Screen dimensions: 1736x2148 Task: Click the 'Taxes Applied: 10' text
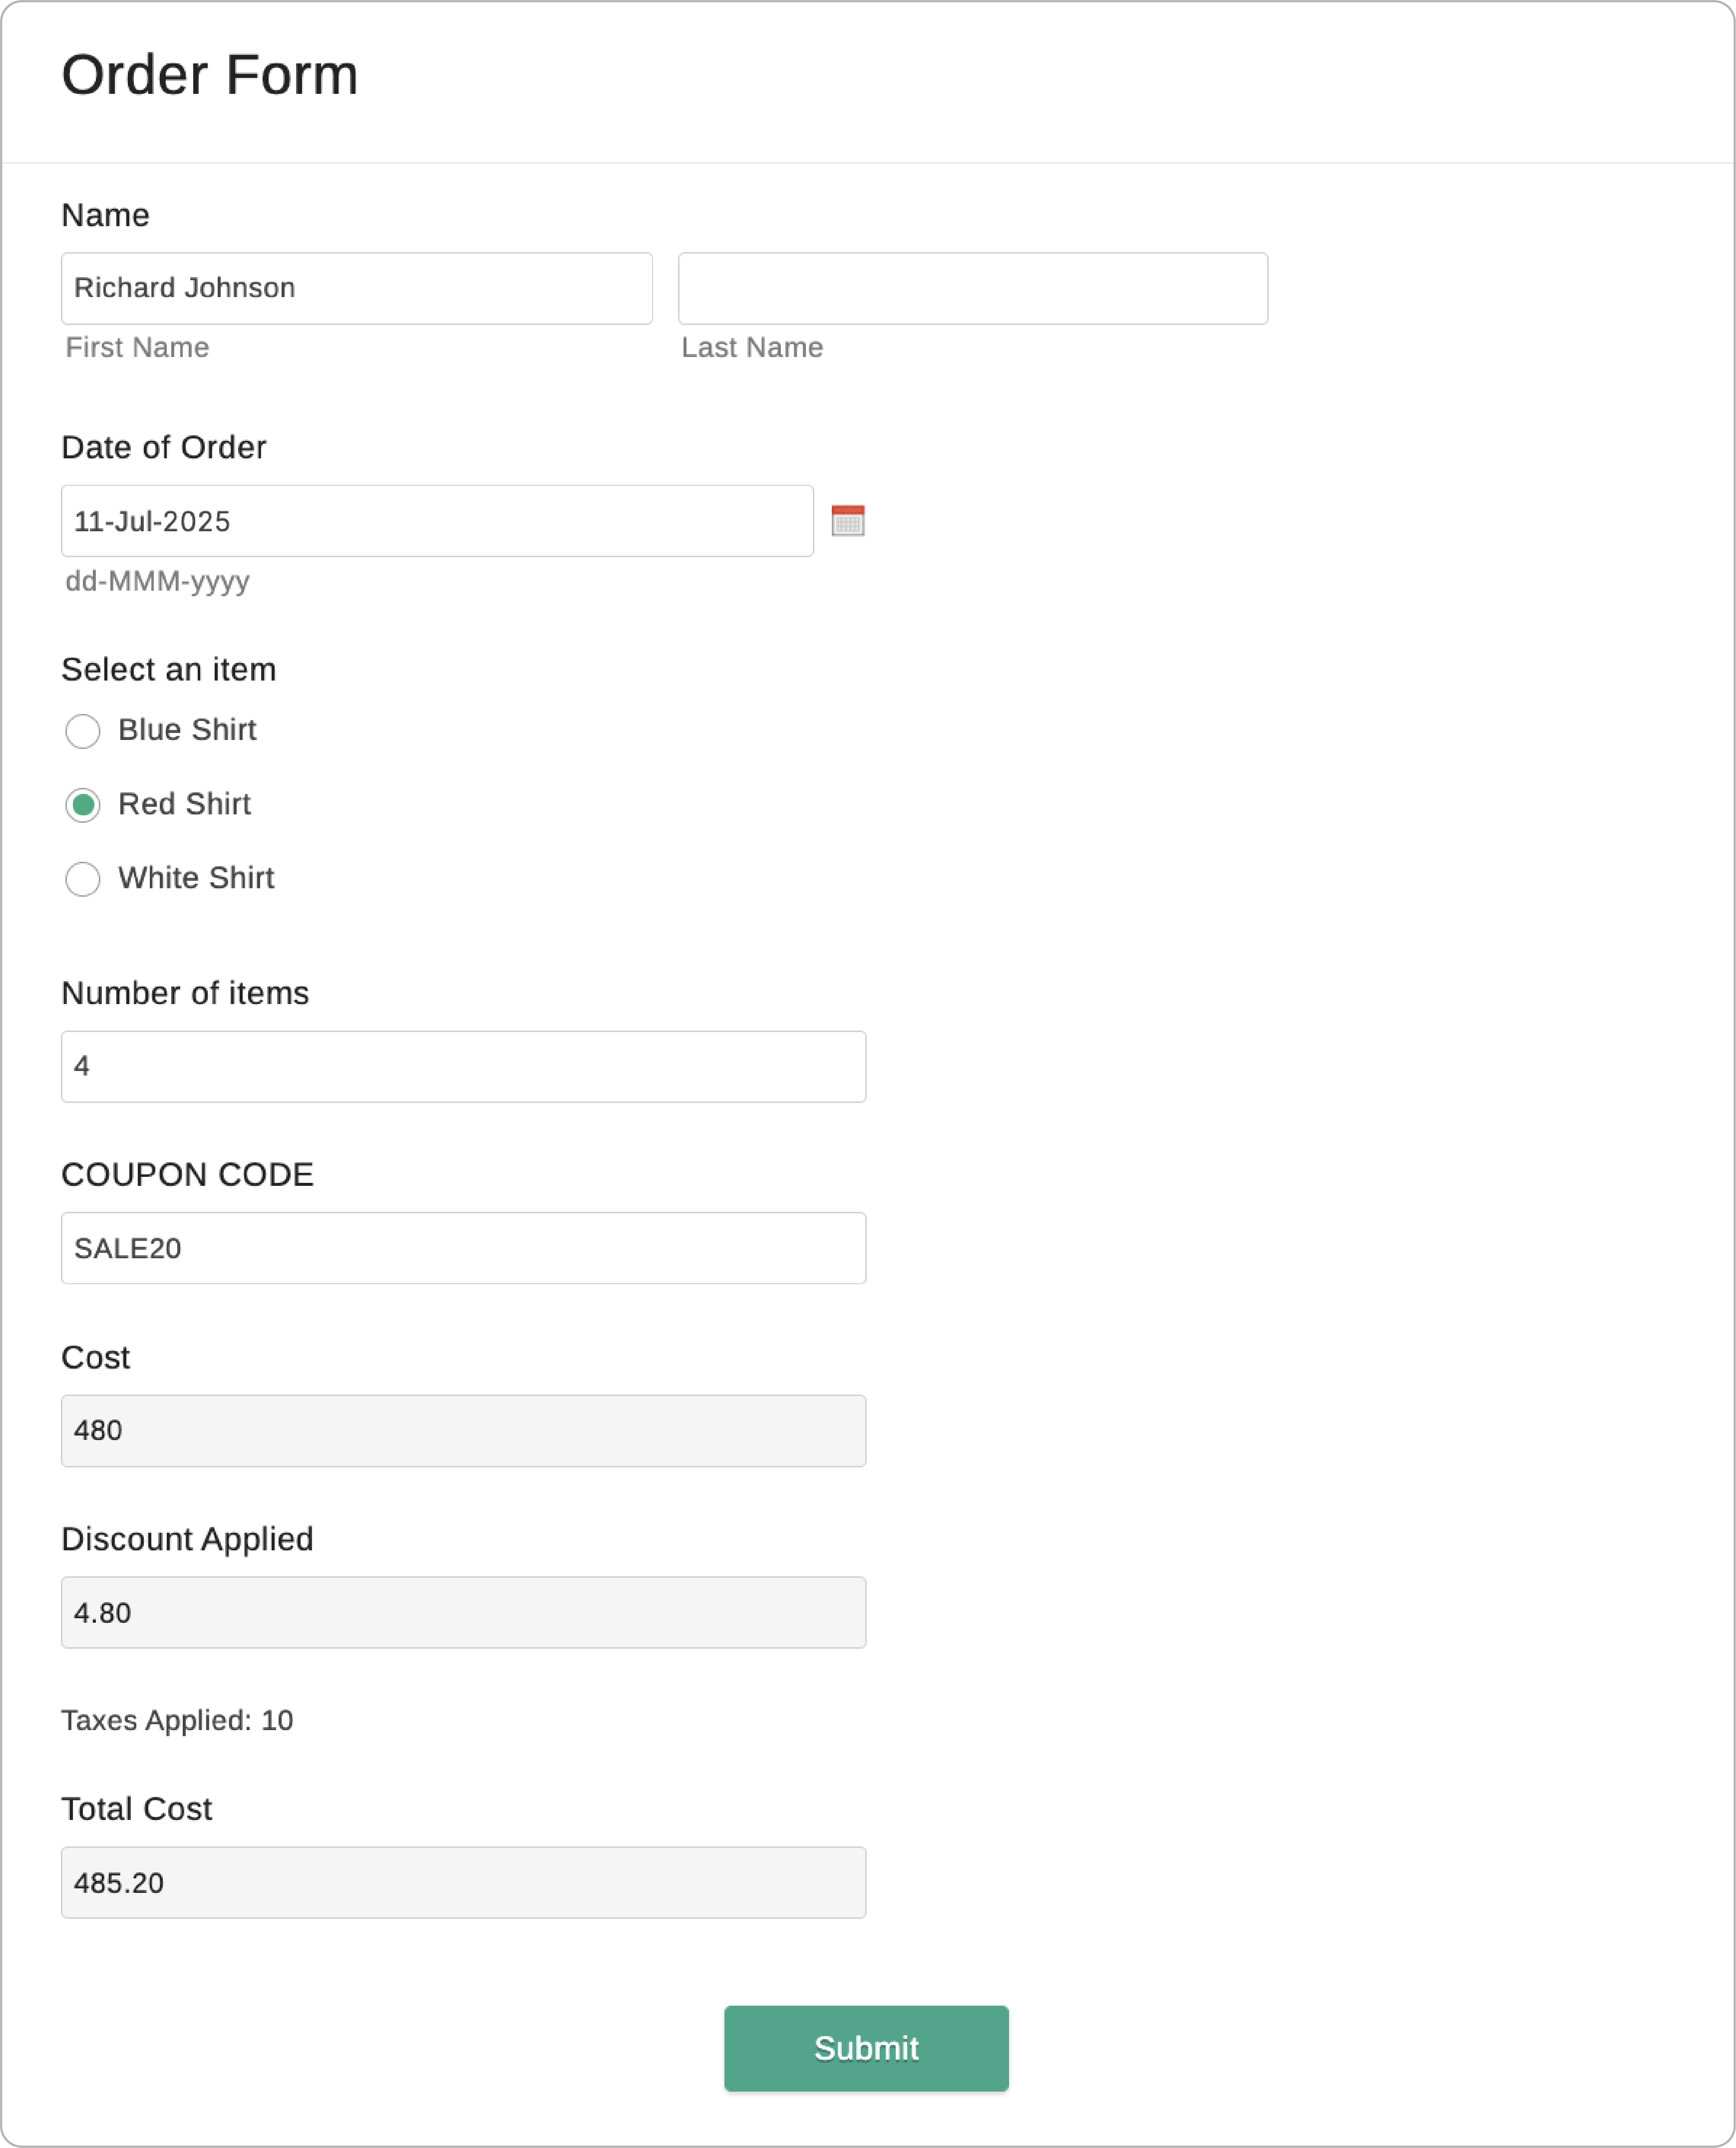(177, 1720)
